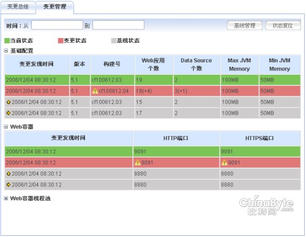This screenshot has height=237, width=306.
Task: Click the 19(+4) cell in red row
Action: (x=154, y=91)
